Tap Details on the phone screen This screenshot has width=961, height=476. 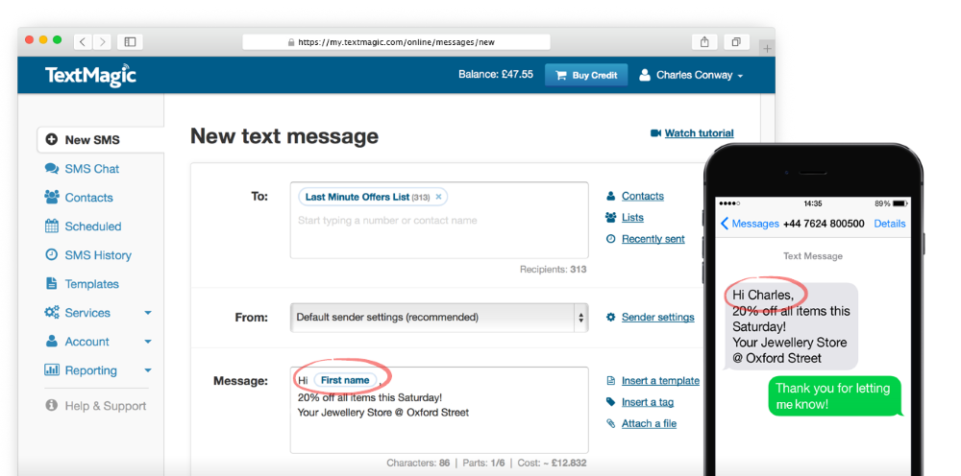(x=889, y=224)
